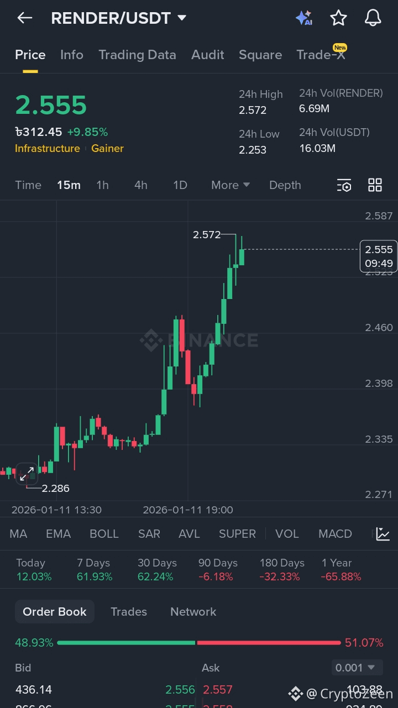Select the 1h chart interval

pyautogui.click(x=102, y=185)
